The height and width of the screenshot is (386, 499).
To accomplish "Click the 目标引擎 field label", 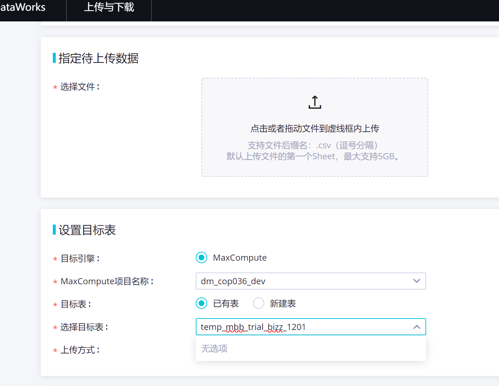I will click(80, 259).
